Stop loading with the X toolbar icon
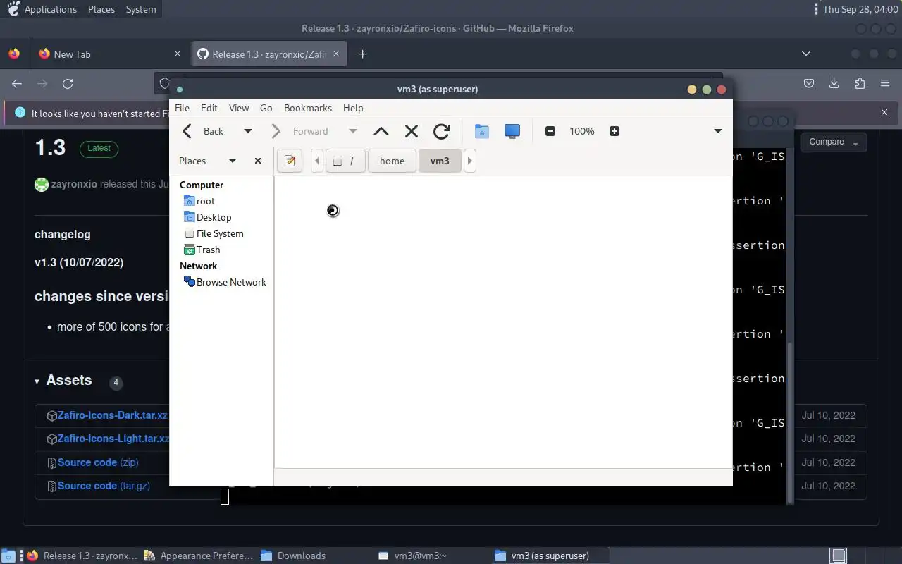The image size is (902, 564). point(412,131)
